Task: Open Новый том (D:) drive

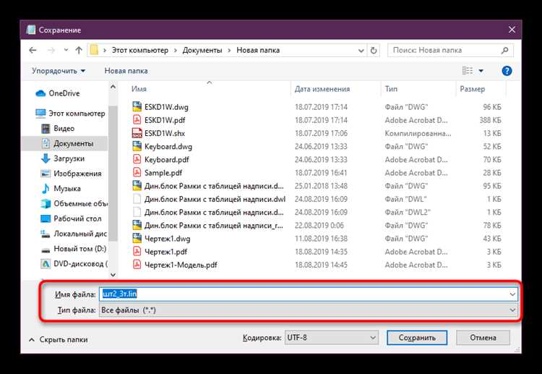Action: tap(73, 249)
